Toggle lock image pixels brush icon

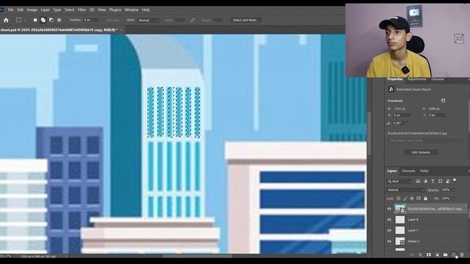tap(405, 199)
